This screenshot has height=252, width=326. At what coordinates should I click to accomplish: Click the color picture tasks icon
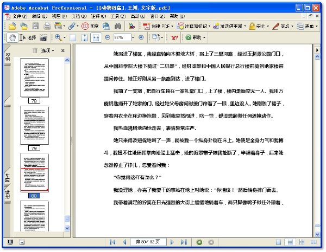coord(131,26)
